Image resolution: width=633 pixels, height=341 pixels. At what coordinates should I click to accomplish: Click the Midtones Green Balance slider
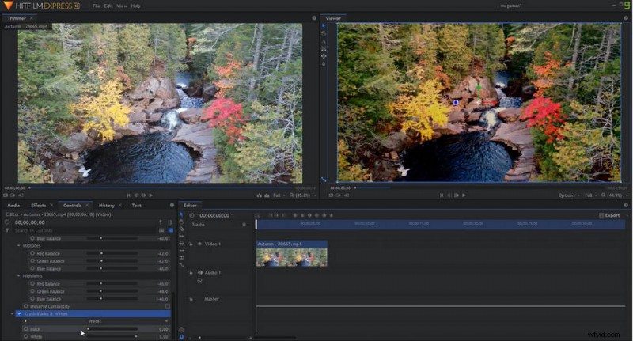click(112, 261)
